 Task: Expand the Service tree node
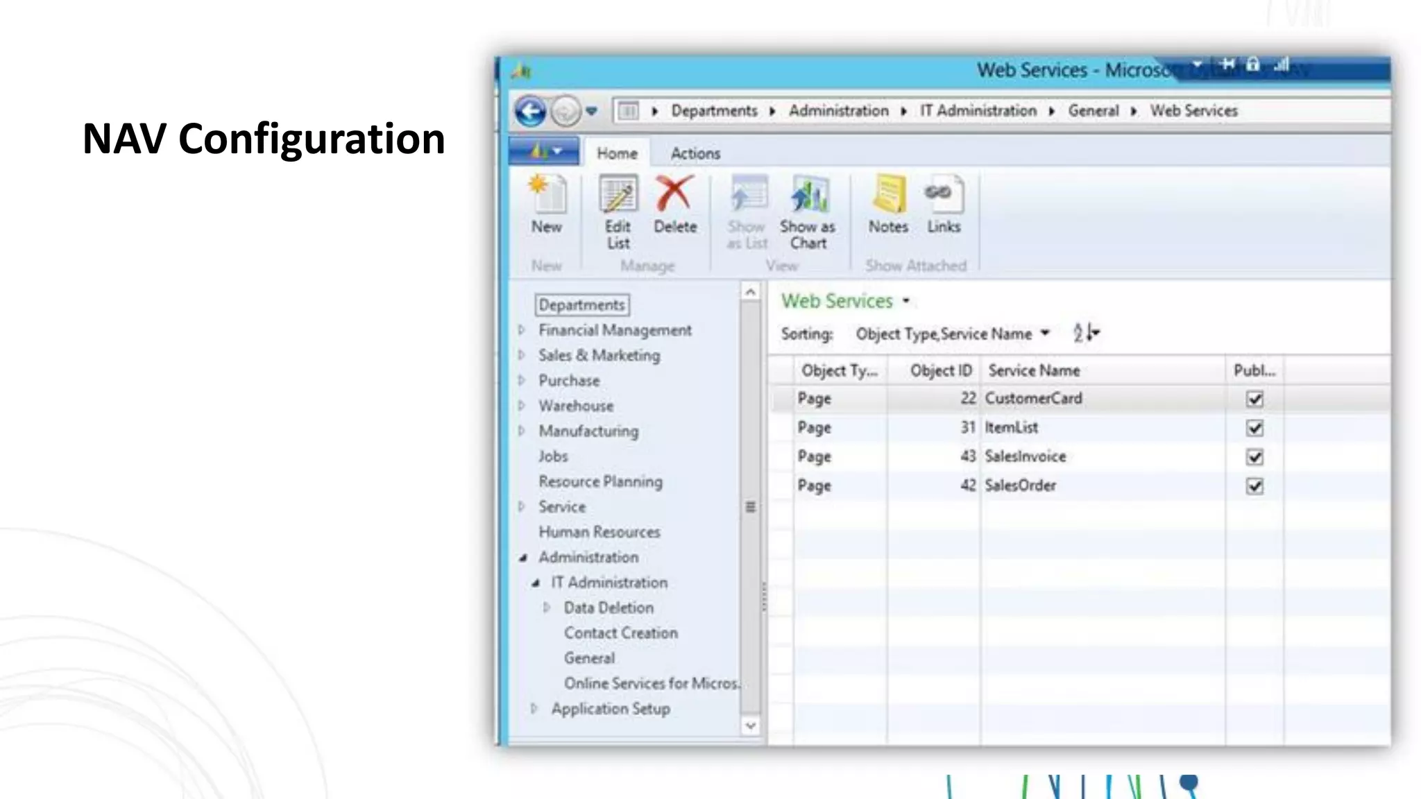522,506
